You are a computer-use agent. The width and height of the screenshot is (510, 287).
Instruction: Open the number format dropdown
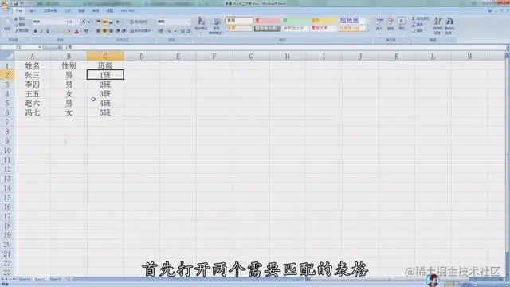coord(189,22)
